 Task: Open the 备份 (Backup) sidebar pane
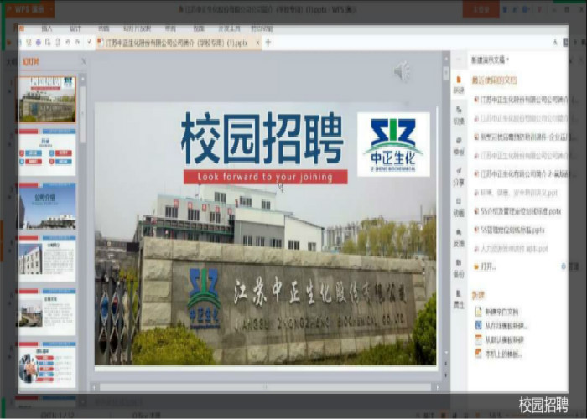(x=459, y=268)
